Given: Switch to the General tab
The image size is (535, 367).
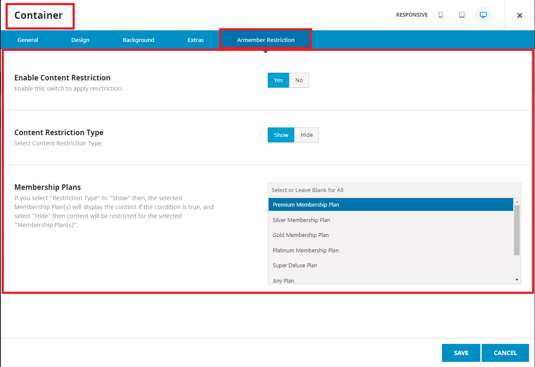Looking at the screenshot, I should (x=28, y=40).
